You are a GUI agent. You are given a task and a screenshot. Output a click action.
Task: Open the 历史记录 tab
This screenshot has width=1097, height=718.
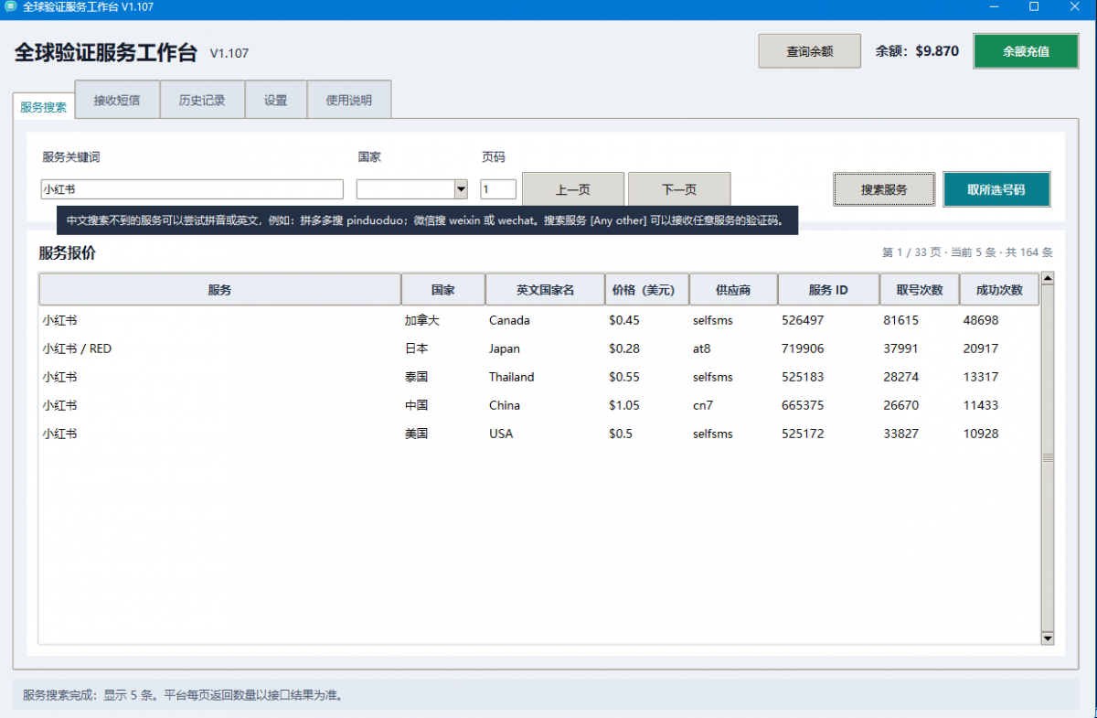point(202,101)
